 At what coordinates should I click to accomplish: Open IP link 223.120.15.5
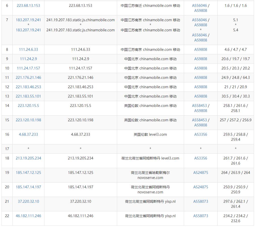[28, 106]
